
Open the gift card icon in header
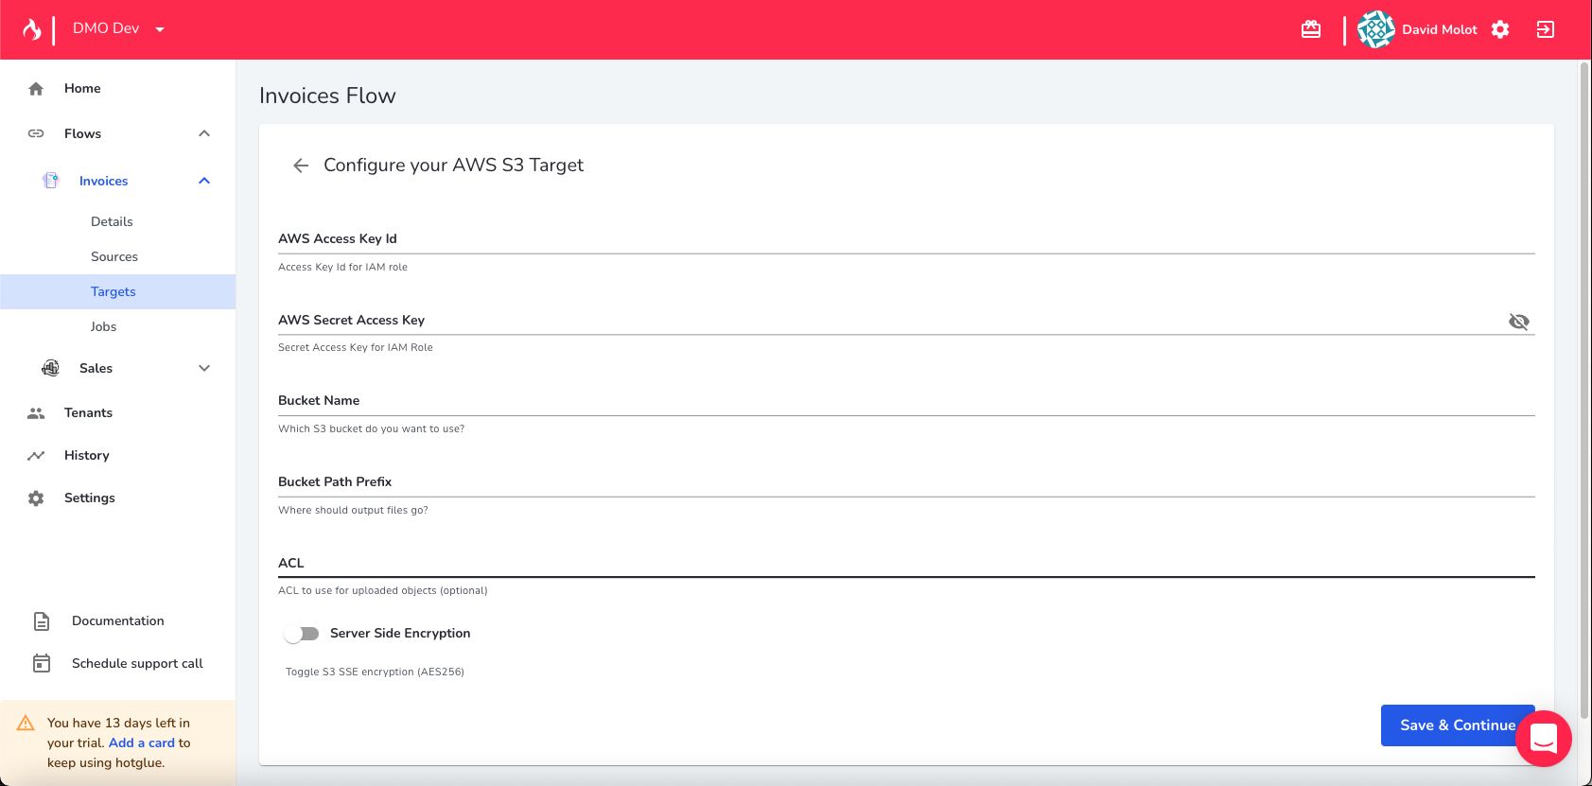(x=1311, y=29)
